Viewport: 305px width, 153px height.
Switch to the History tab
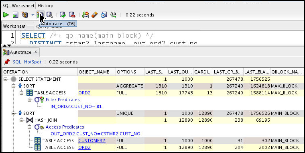pos(45,6)
